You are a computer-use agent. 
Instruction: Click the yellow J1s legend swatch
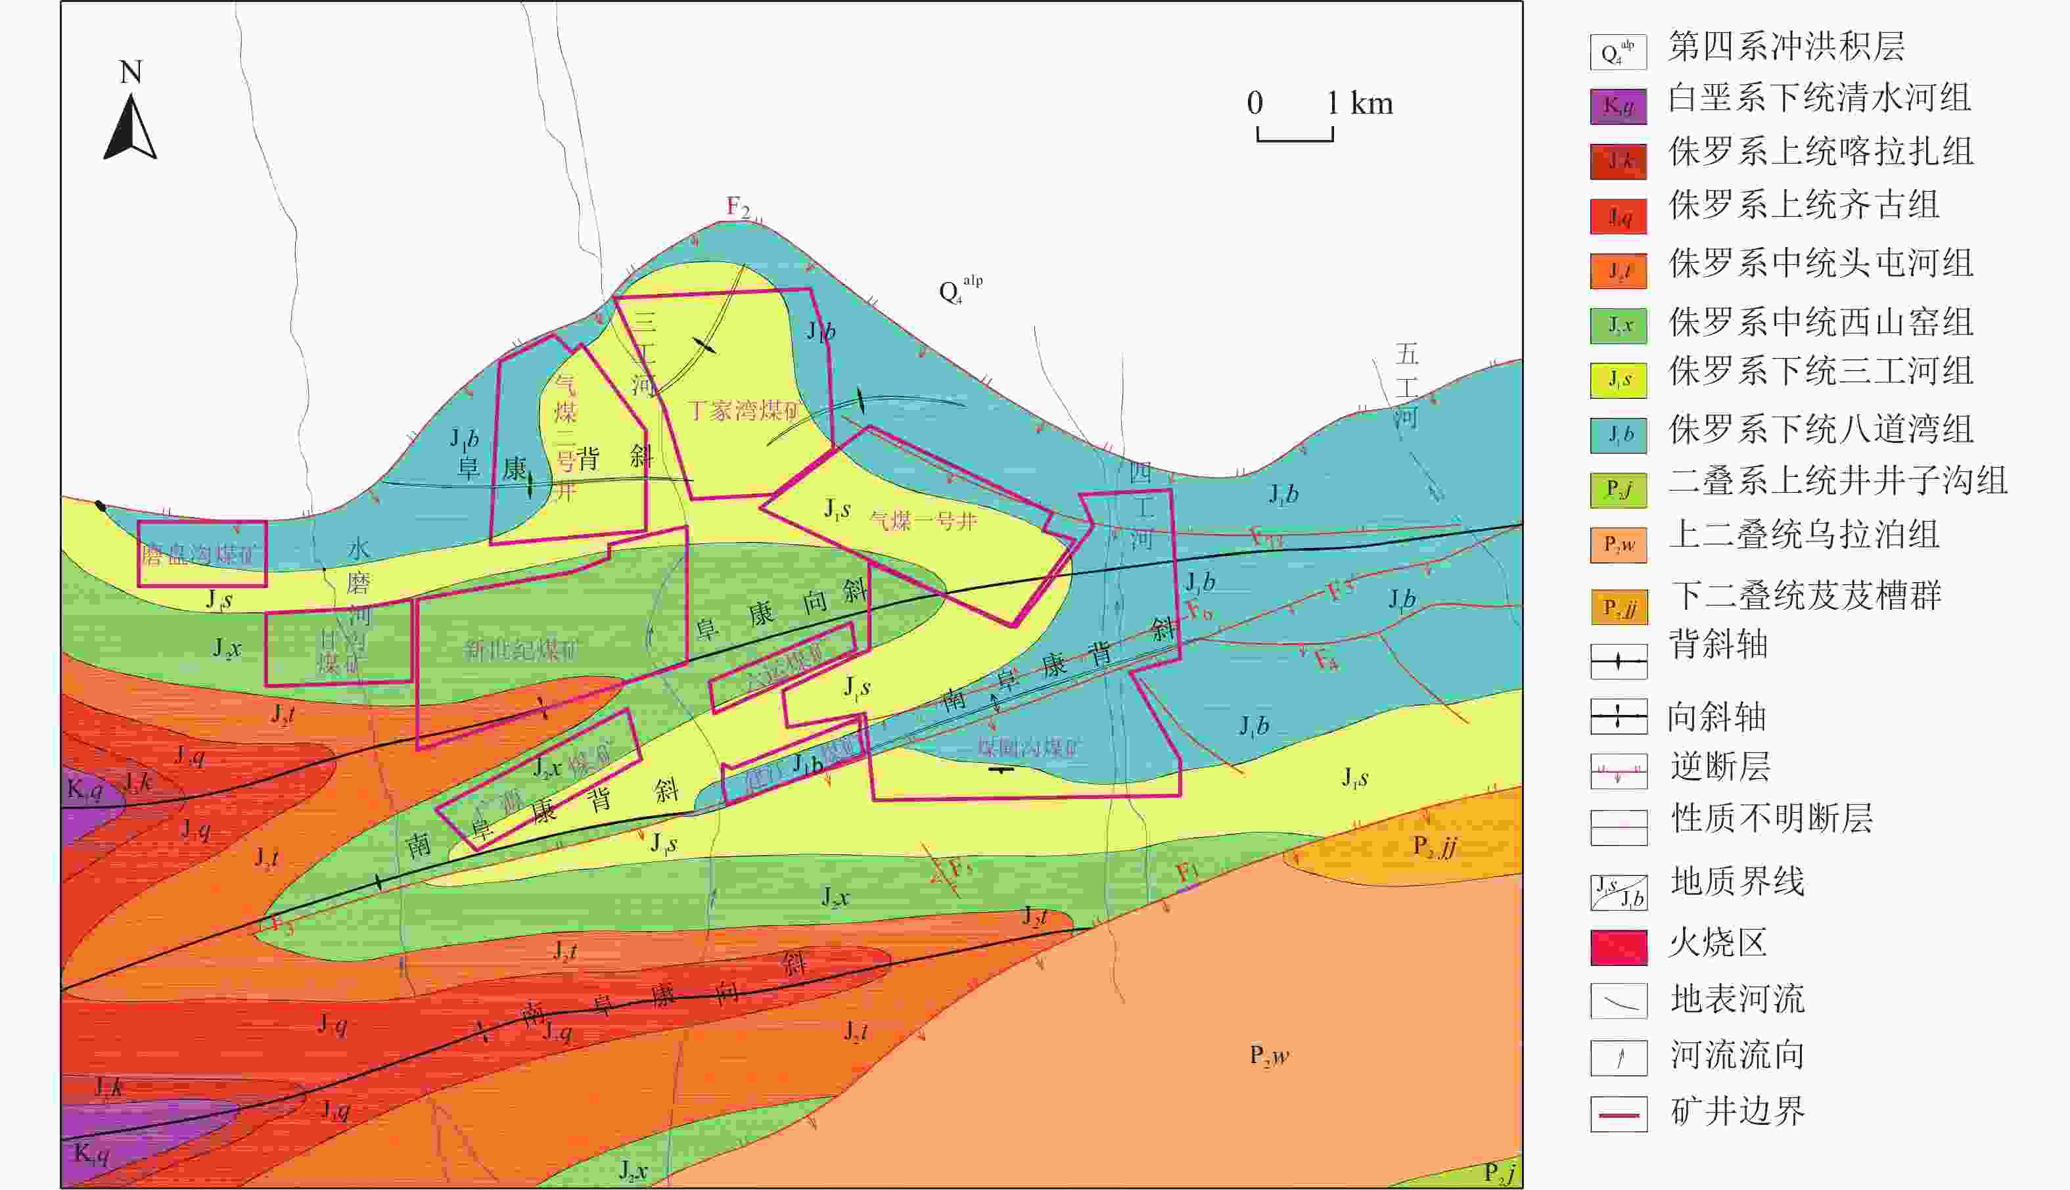coord(1618,380)
